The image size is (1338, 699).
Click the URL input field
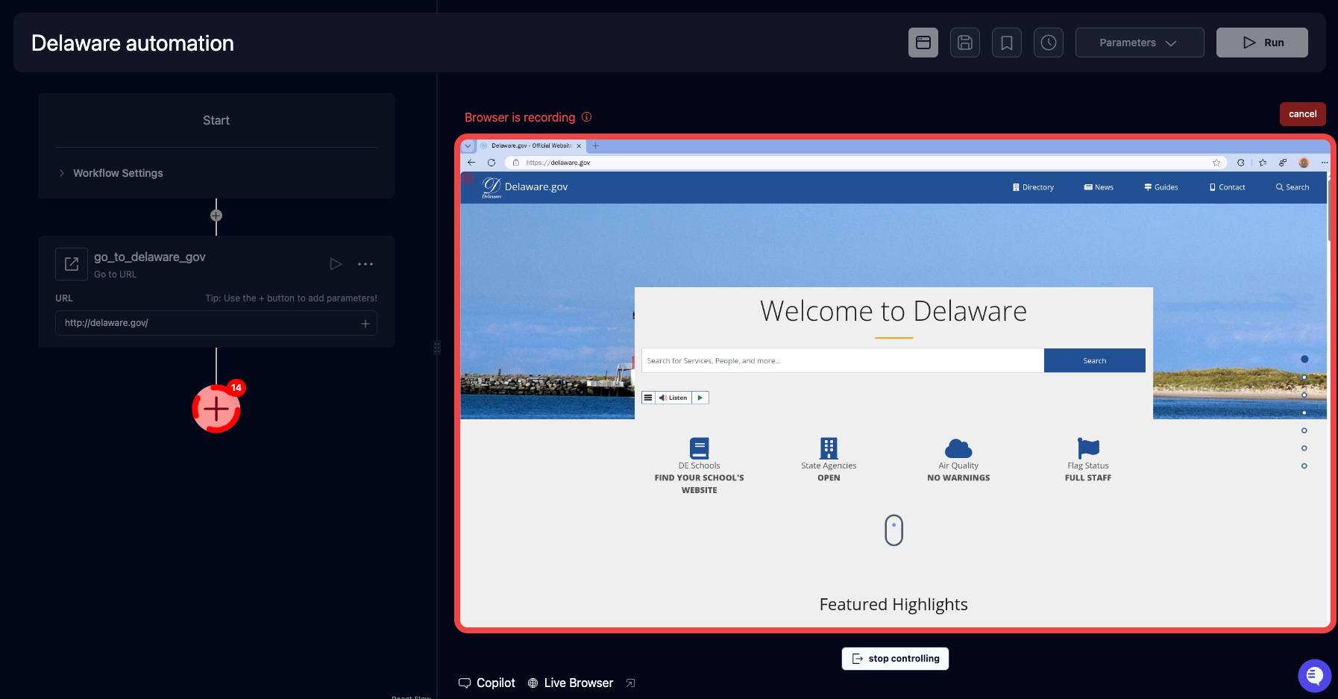(x=216, y=323)
